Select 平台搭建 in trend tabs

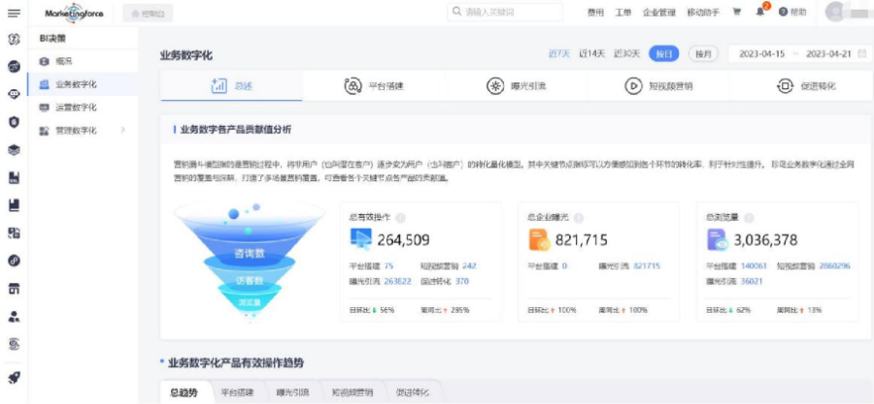[237, 392]
